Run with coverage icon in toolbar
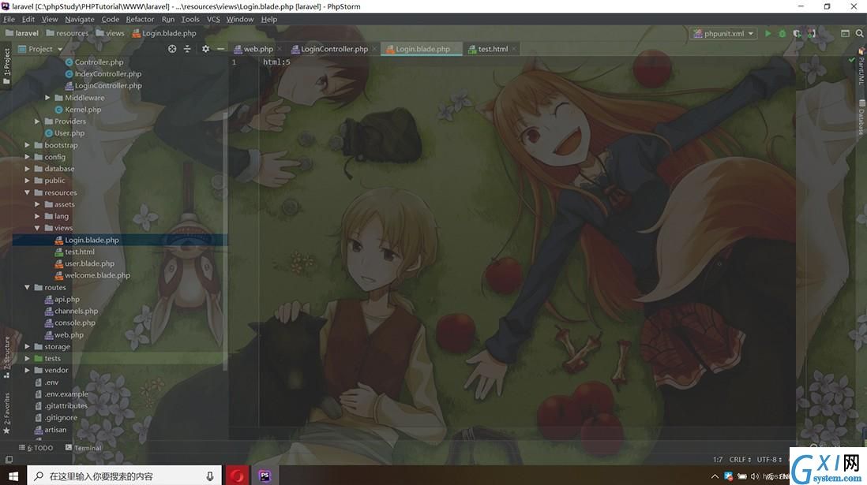867x485 pixels. pos(797,34)
